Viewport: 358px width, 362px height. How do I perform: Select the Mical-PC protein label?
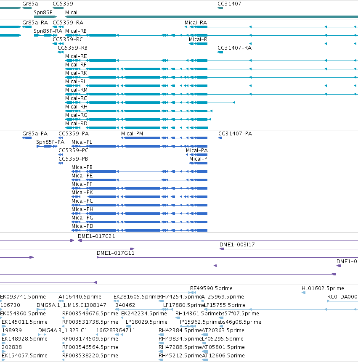click(82, 201)
